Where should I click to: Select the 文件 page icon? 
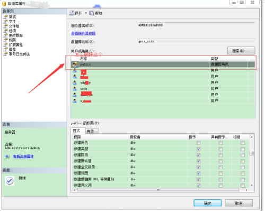coord(5,22)
